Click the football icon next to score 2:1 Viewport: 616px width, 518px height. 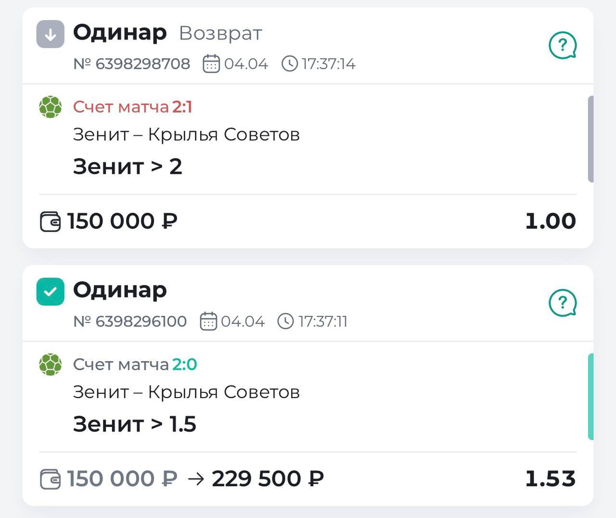point(50,107)
